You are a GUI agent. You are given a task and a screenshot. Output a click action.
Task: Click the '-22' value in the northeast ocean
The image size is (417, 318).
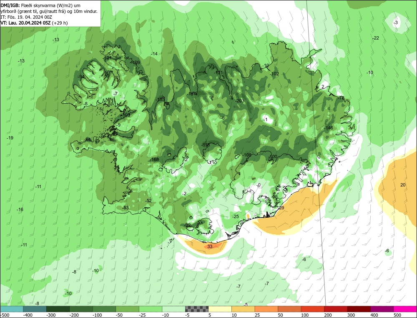point(376,38)
